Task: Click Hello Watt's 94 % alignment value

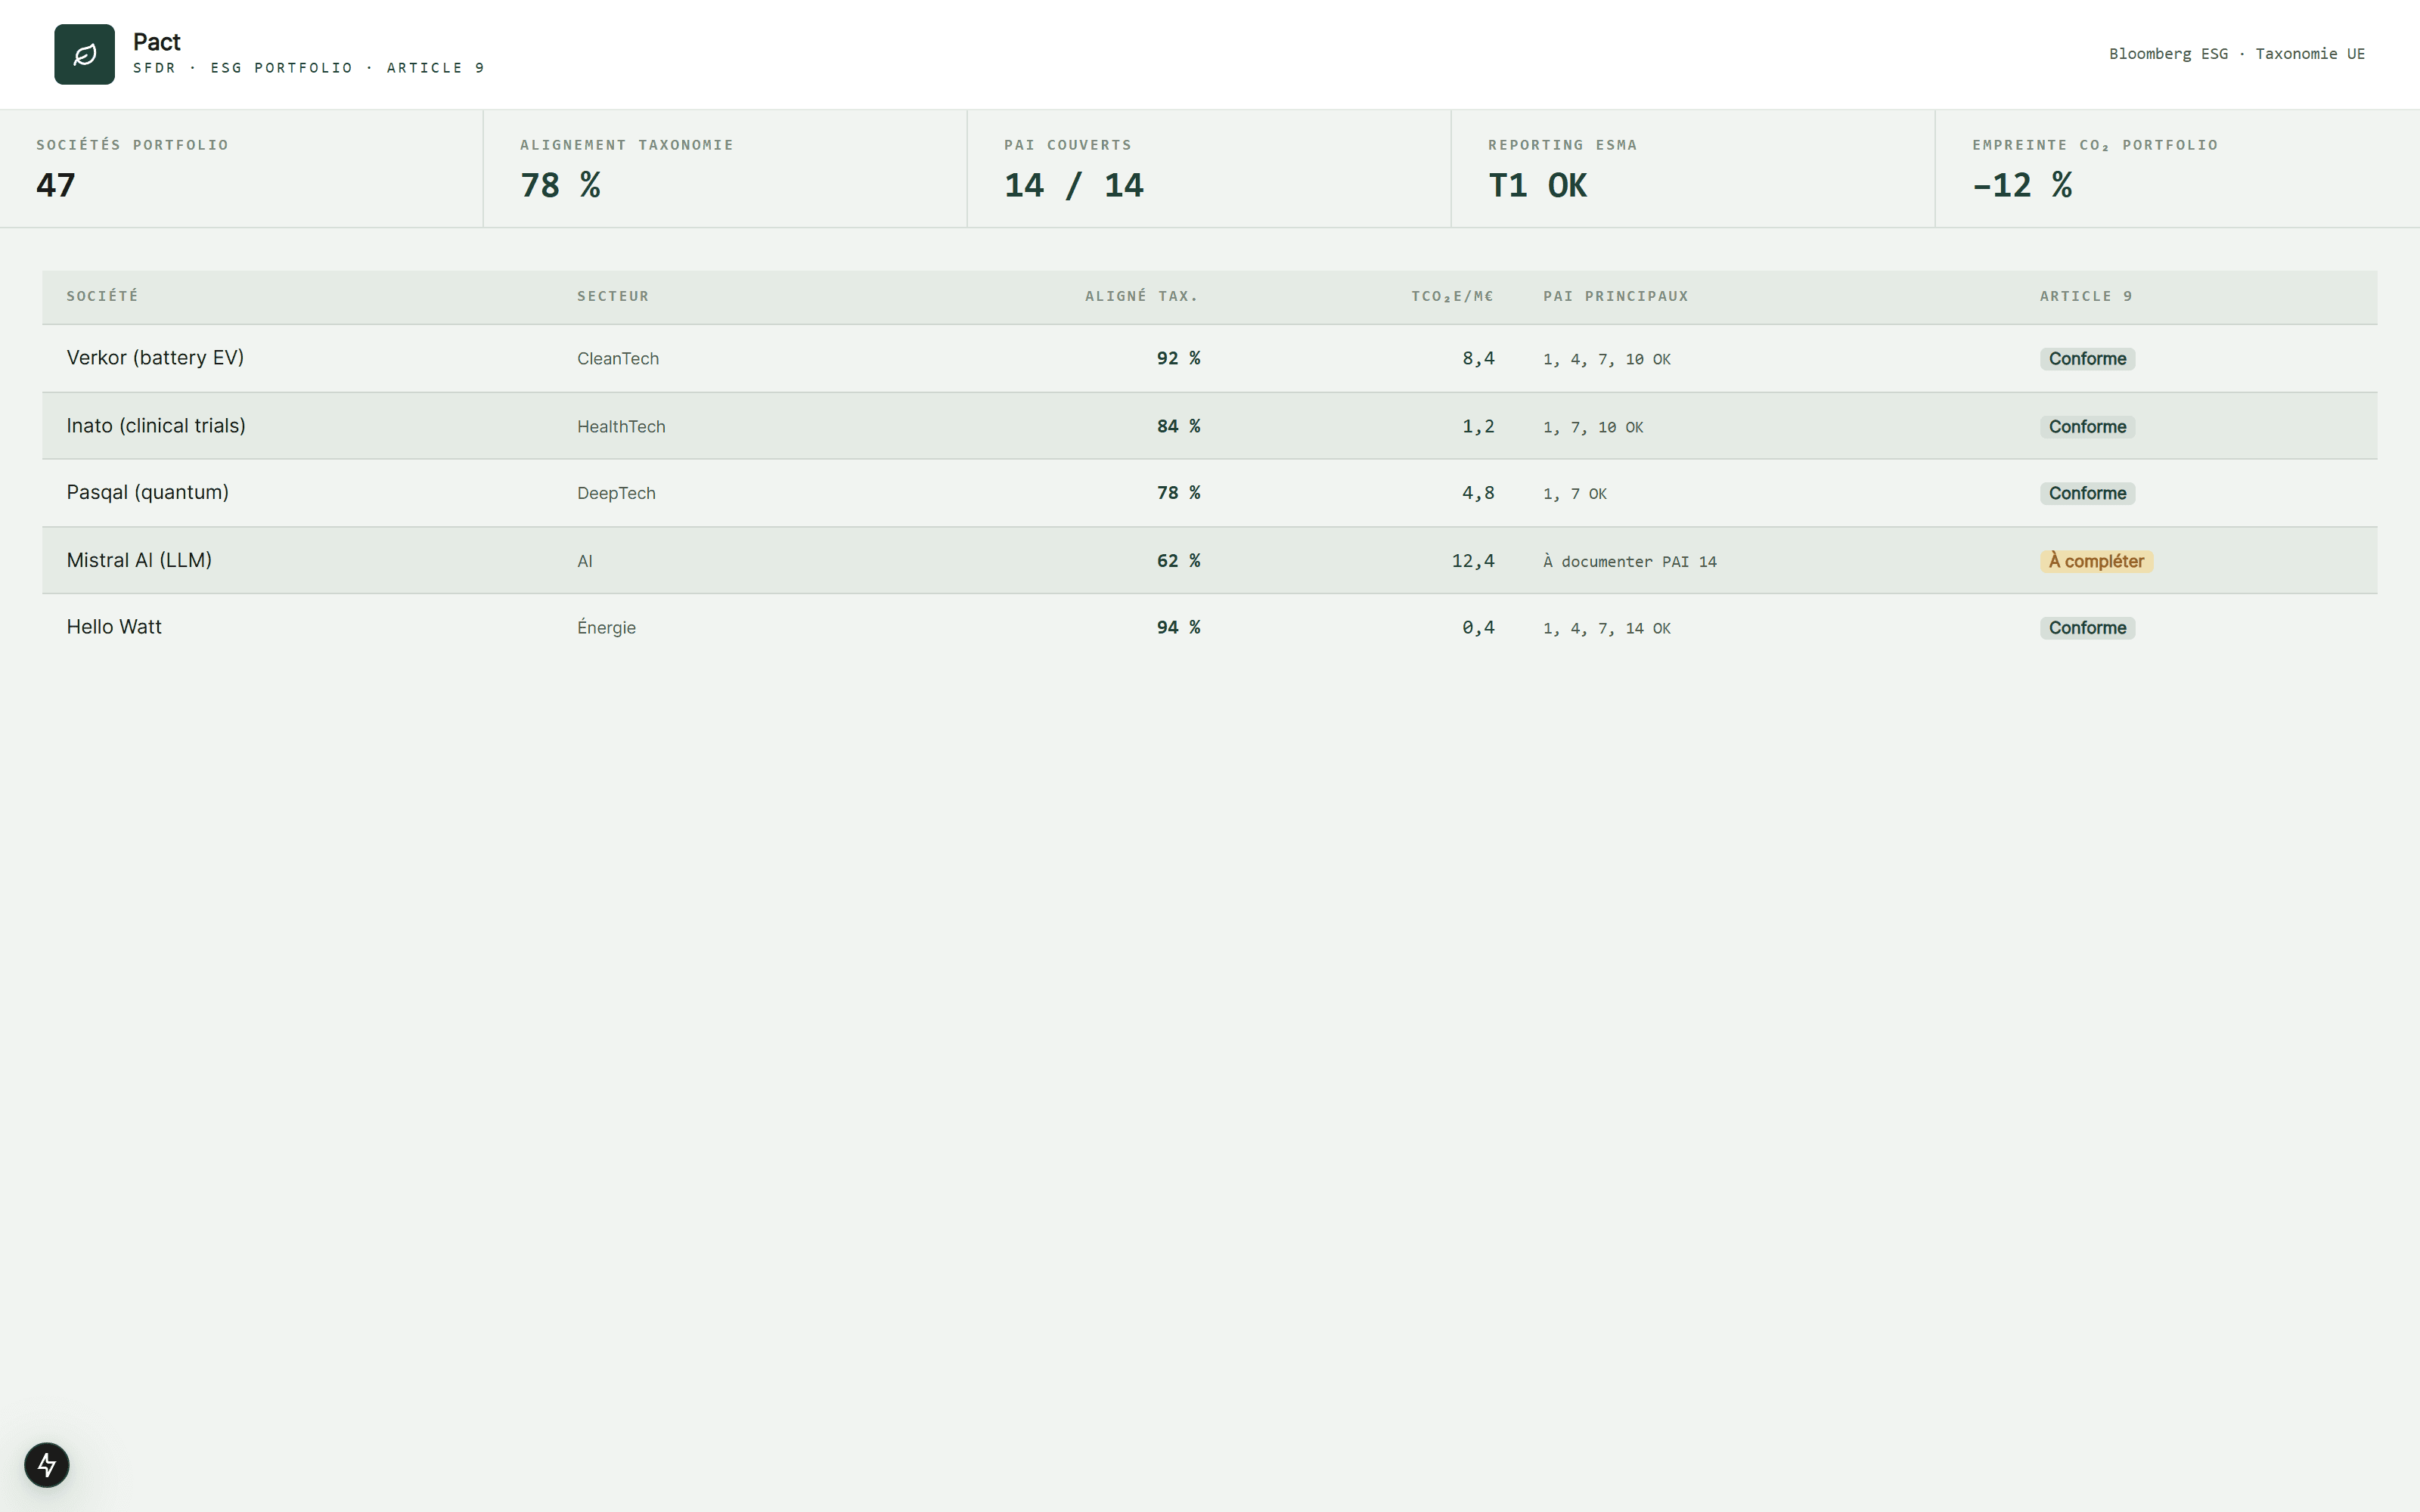Action: [x=1178, y=628]
